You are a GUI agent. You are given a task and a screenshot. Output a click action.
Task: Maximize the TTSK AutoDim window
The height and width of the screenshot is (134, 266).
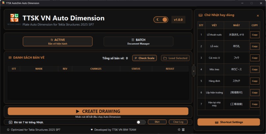[x=251, y=3]
